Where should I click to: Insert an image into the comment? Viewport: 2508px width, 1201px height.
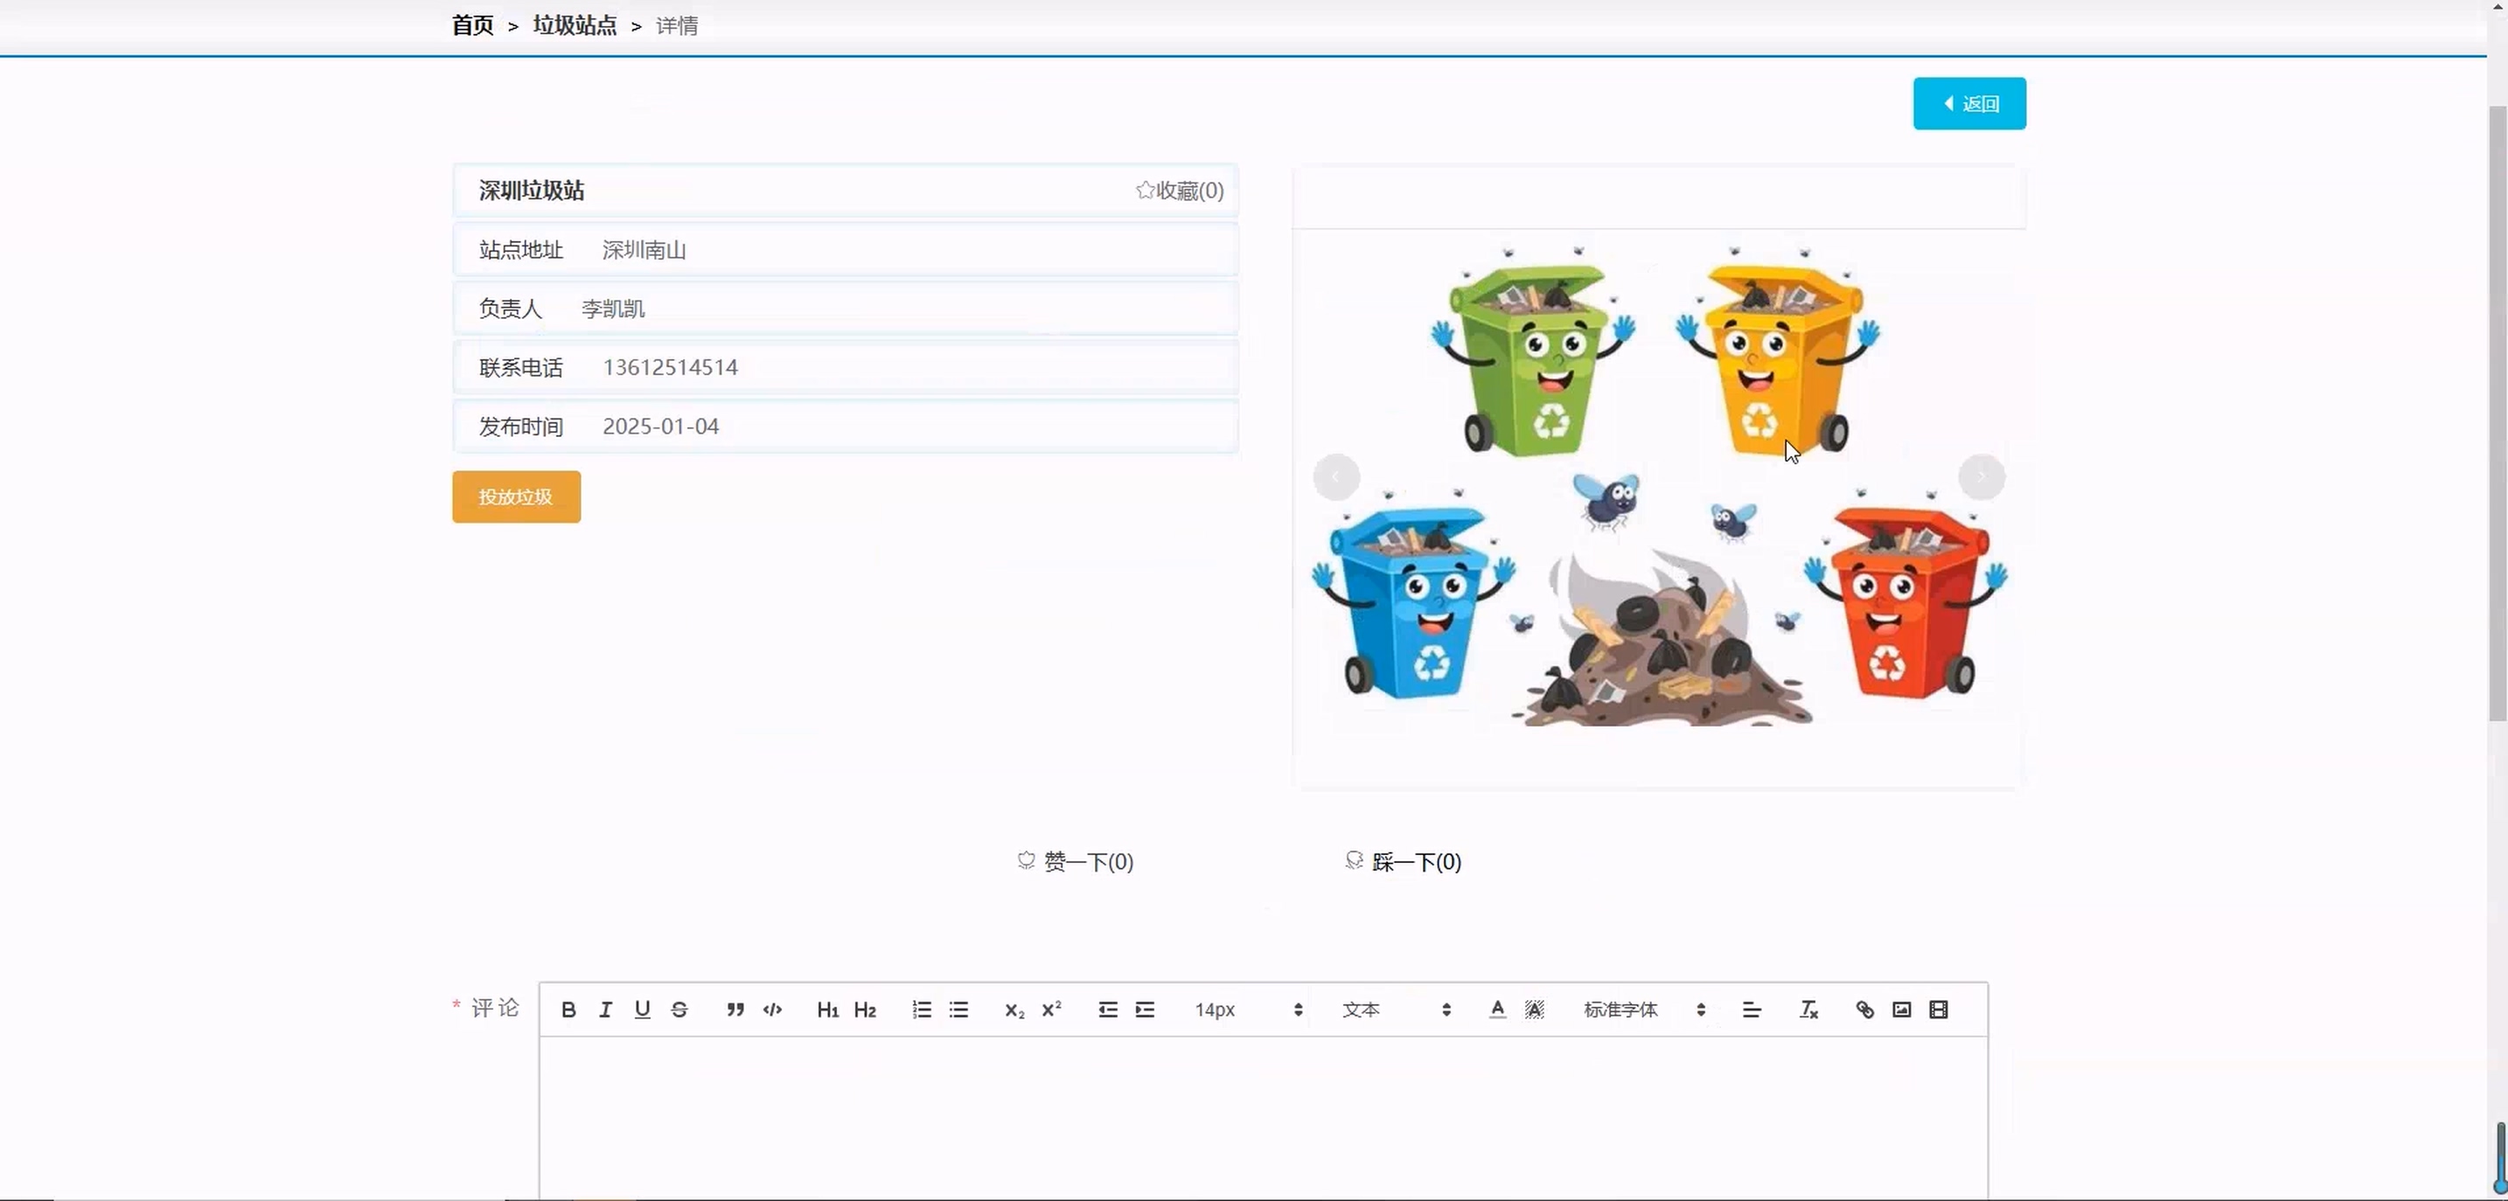(x=1901, y=1010)
